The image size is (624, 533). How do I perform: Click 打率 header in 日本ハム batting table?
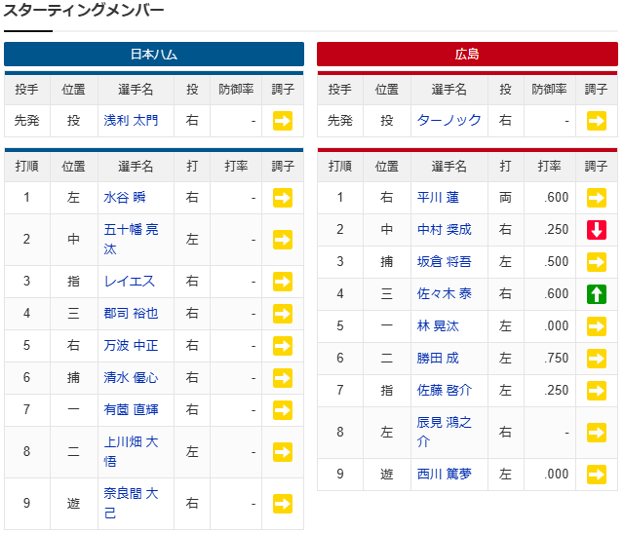tap(236, 167)
